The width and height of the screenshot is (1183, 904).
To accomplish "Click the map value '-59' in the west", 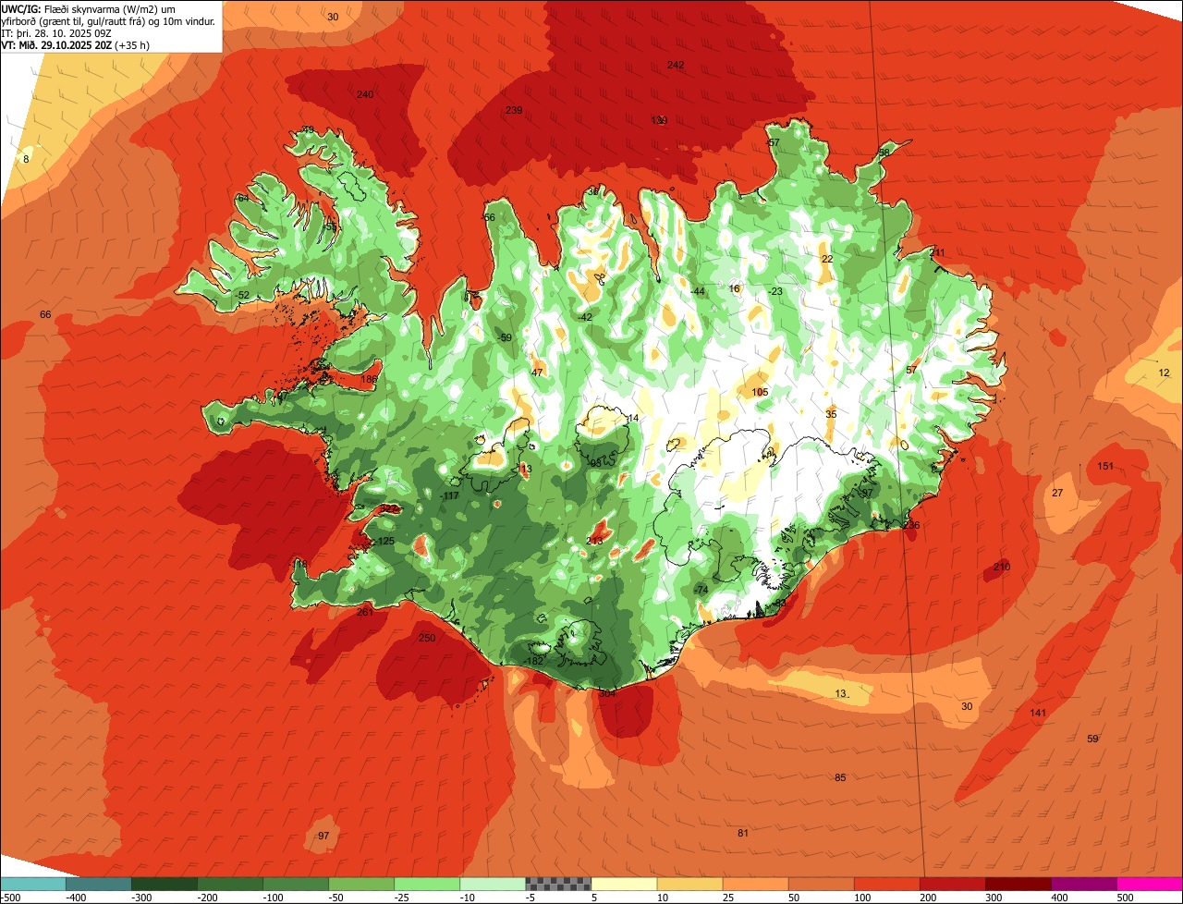I will [x=504, y=337].
